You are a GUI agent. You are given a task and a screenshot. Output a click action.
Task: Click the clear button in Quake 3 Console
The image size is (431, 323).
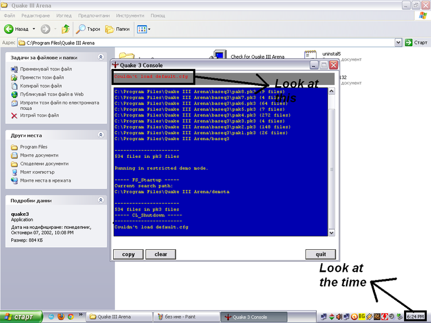click(x=161, y=254)
